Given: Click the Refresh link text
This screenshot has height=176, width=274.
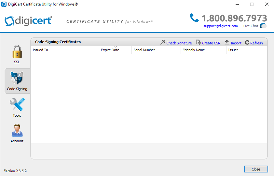Looking at the screenshot, I should pyautogui.click(x=256, y=43).
